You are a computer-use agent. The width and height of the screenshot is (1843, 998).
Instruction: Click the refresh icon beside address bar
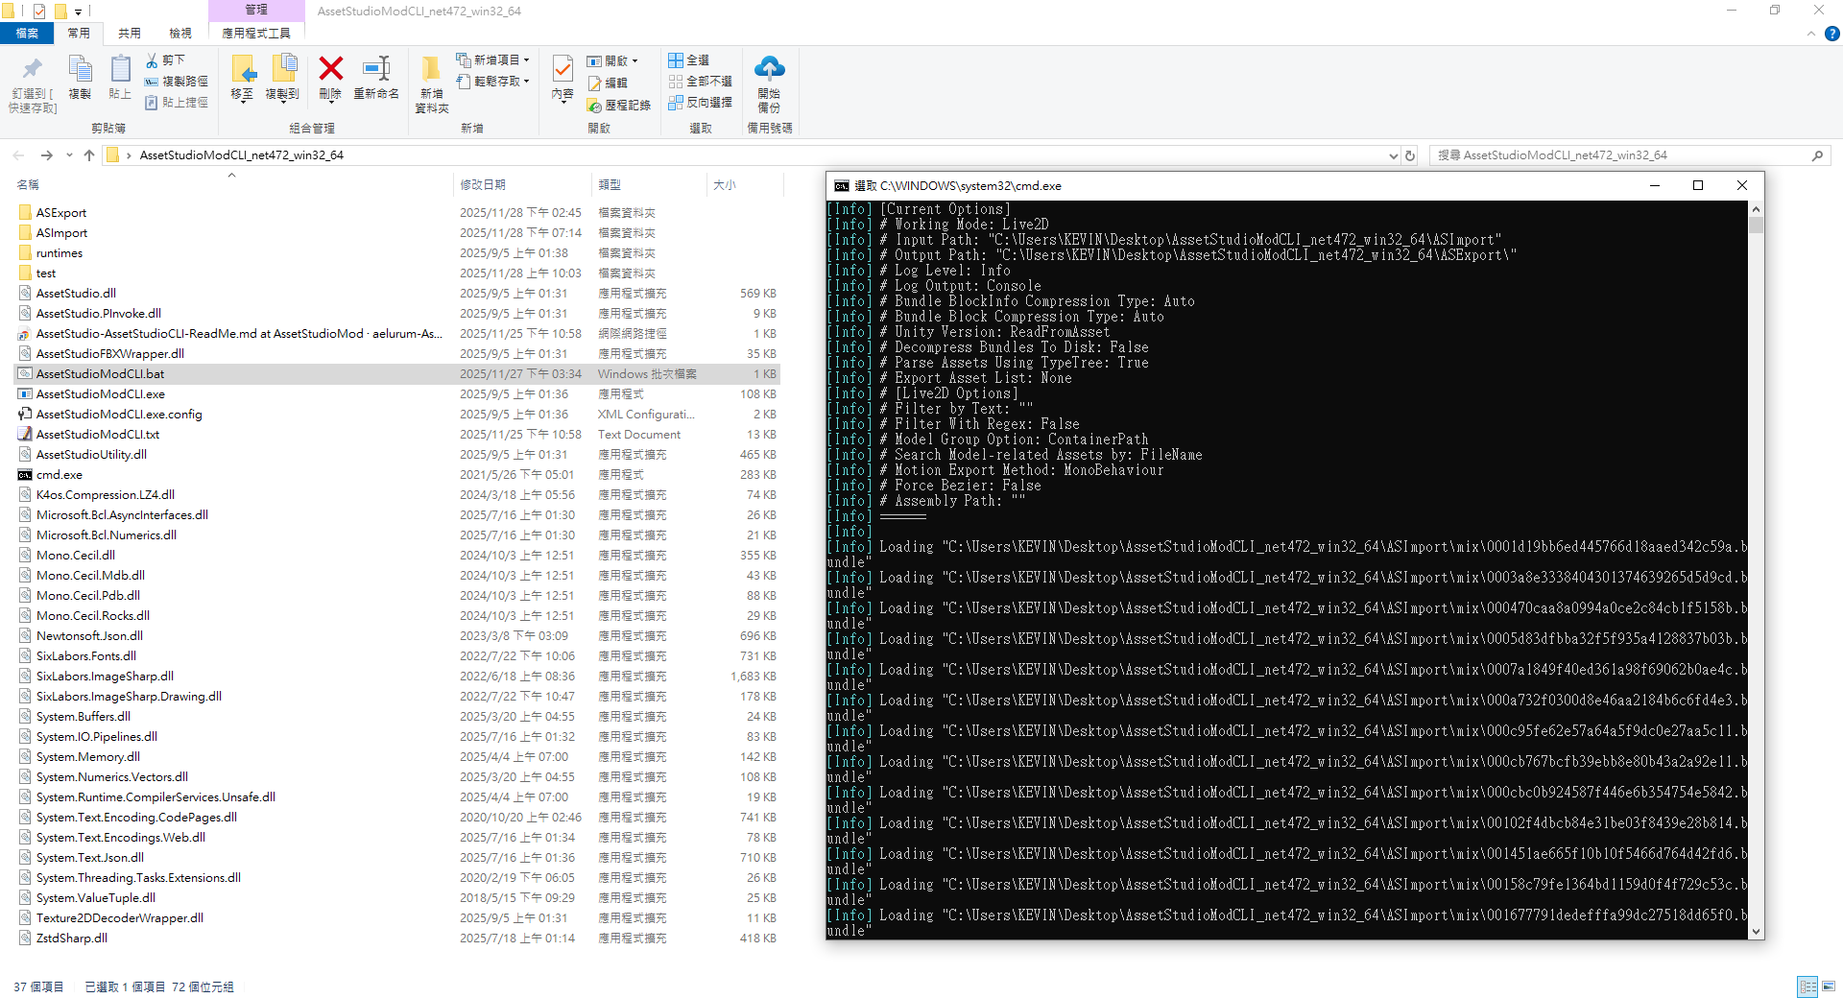coord(1410,155)
